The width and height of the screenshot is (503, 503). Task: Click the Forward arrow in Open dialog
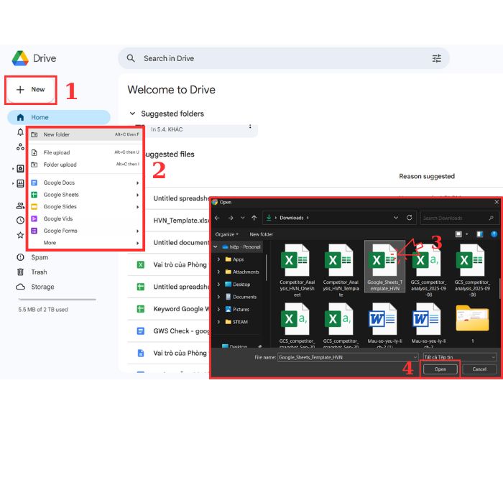coord(231,218)
